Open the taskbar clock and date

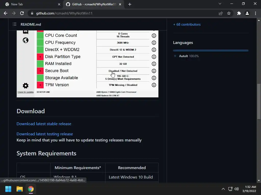249,189
